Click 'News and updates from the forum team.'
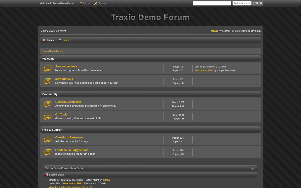The image size is (301, 188). pos(79,70)
